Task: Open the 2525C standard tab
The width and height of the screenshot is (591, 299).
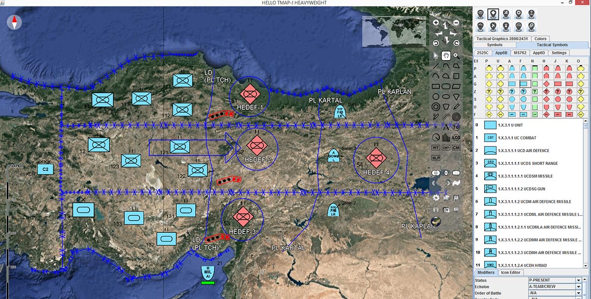Action: click(x=483, y=53)
